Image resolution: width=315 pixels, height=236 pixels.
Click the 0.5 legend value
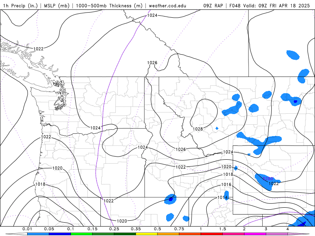click(157, 229)
